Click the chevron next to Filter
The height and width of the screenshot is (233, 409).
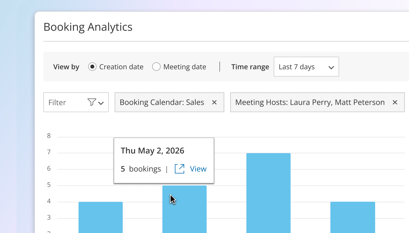click(101, 103)
